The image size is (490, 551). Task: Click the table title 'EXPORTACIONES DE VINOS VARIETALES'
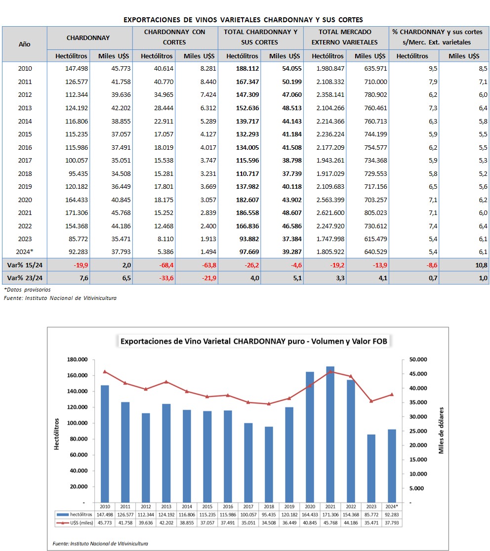point(243,20)
